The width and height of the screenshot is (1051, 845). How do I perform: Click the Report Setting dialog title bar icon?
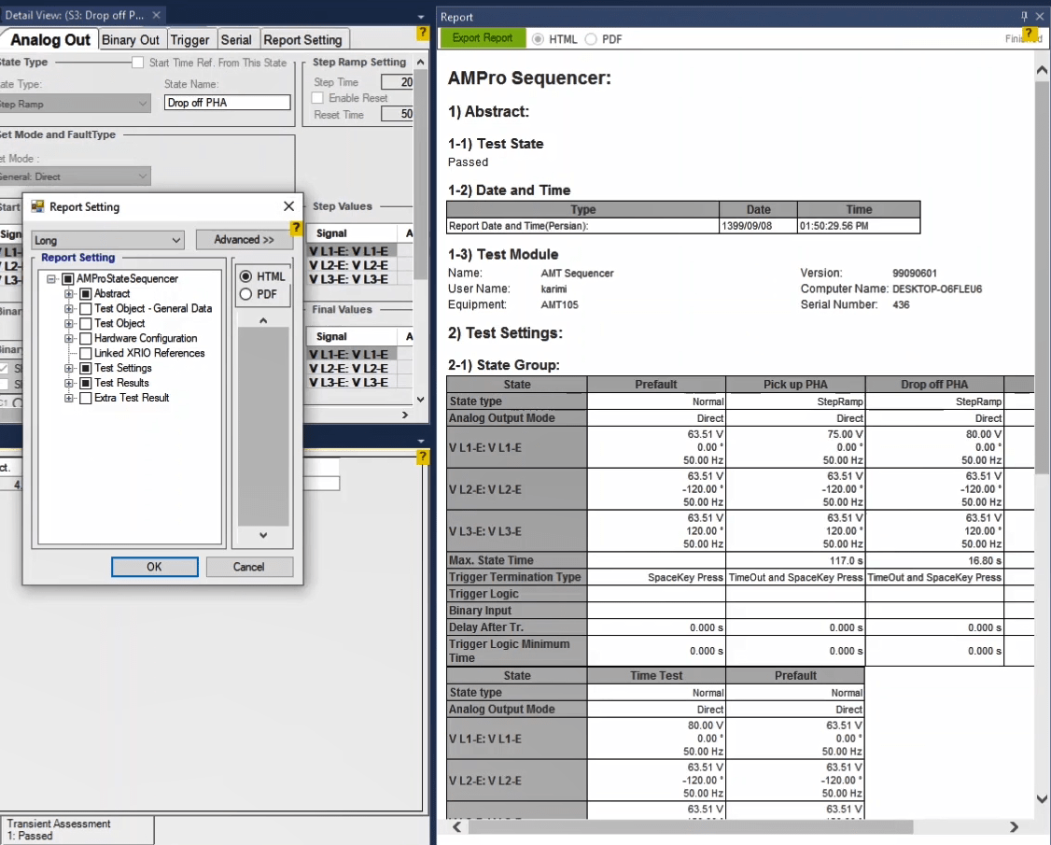click(x=37, y=206)
